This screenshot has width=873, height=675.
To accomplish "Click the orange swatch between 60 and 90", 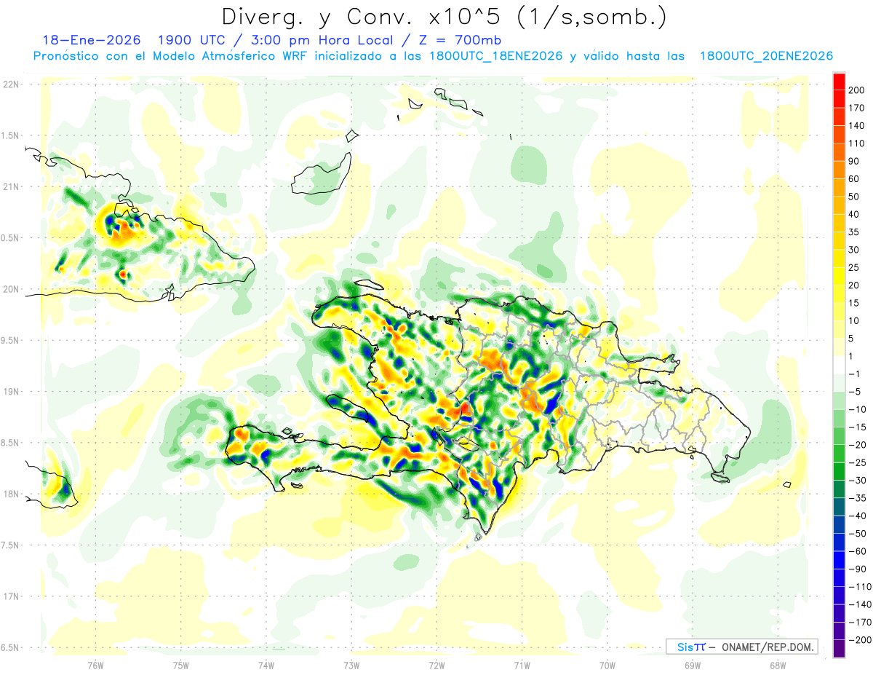I will coord(839,170).
